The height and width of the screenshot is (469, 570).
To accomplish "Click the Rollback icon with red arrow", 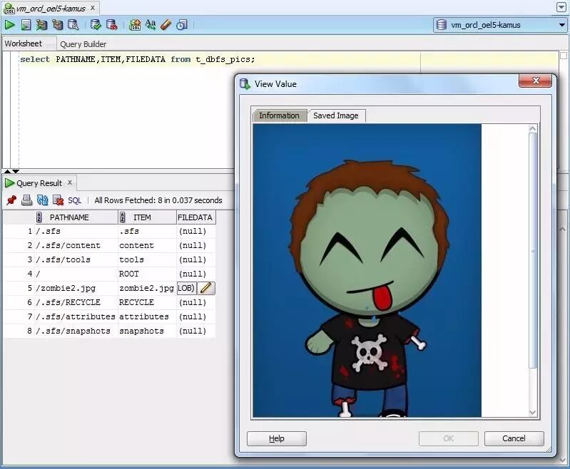I will tap(111, 25).
